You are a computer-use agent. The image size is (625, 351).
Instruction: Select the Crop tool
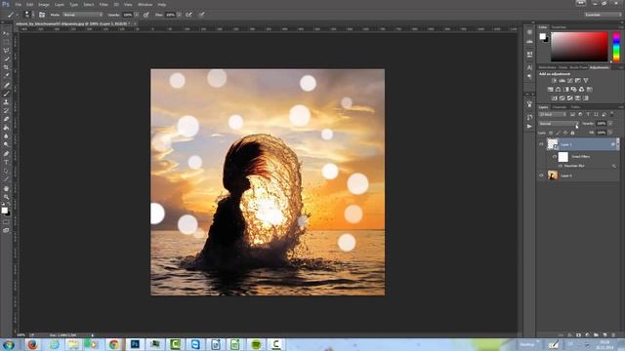coord(6,67)
